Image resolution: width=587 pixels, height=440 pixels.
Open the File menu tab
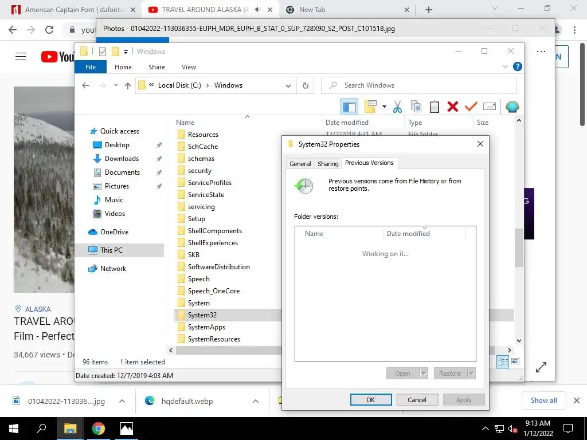(x=91, y=67)
